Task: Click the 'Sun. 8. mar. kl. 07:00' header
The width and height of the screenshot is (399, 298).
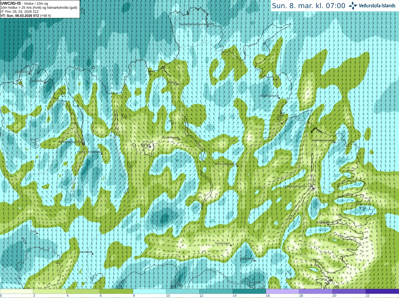Action: [309, 6]
